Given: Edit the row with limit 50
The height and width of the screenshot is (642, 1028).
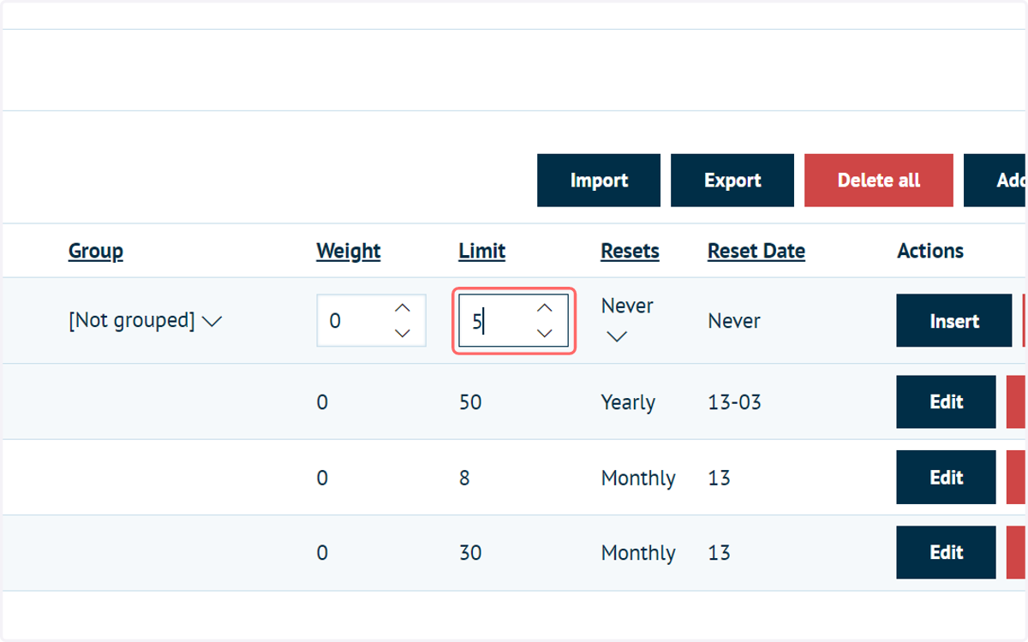Looking at the screenshot, I should pyautogui.click(x=947, y=402).
